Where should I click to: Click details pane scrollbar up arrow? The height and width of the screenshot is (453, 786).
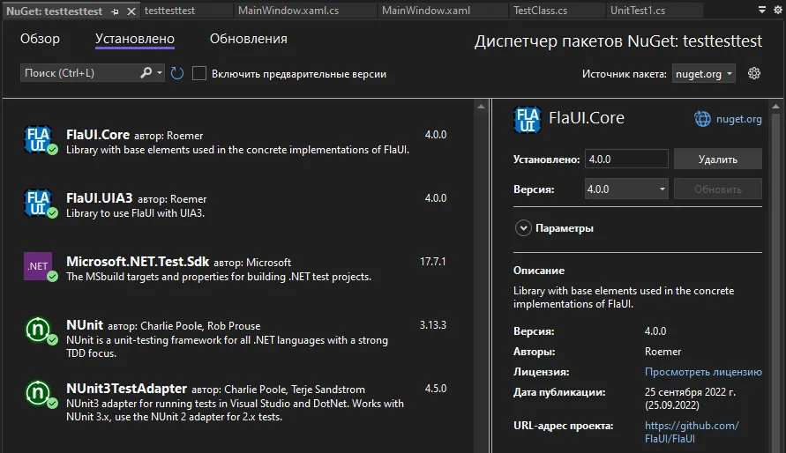coord(776,106)
